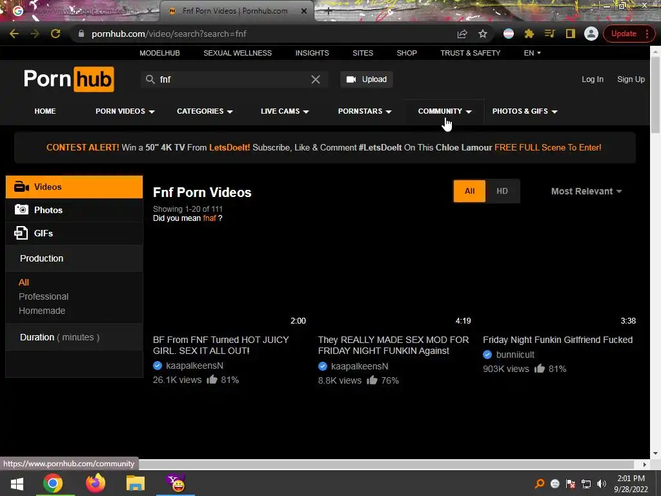
Task: Go back using the browser back arrow
Action: 14,34
